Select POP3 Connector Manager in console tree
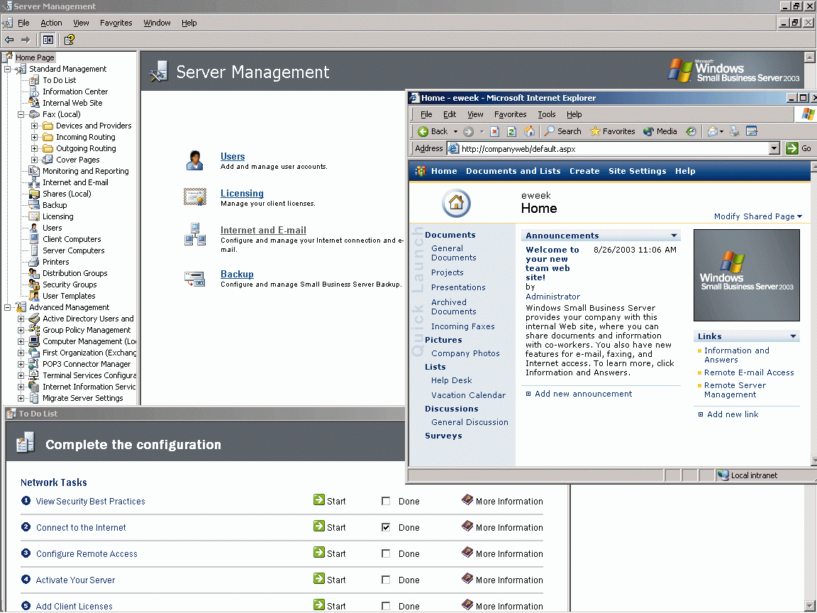Screen dimensions: 817x613 coord(87,365)
